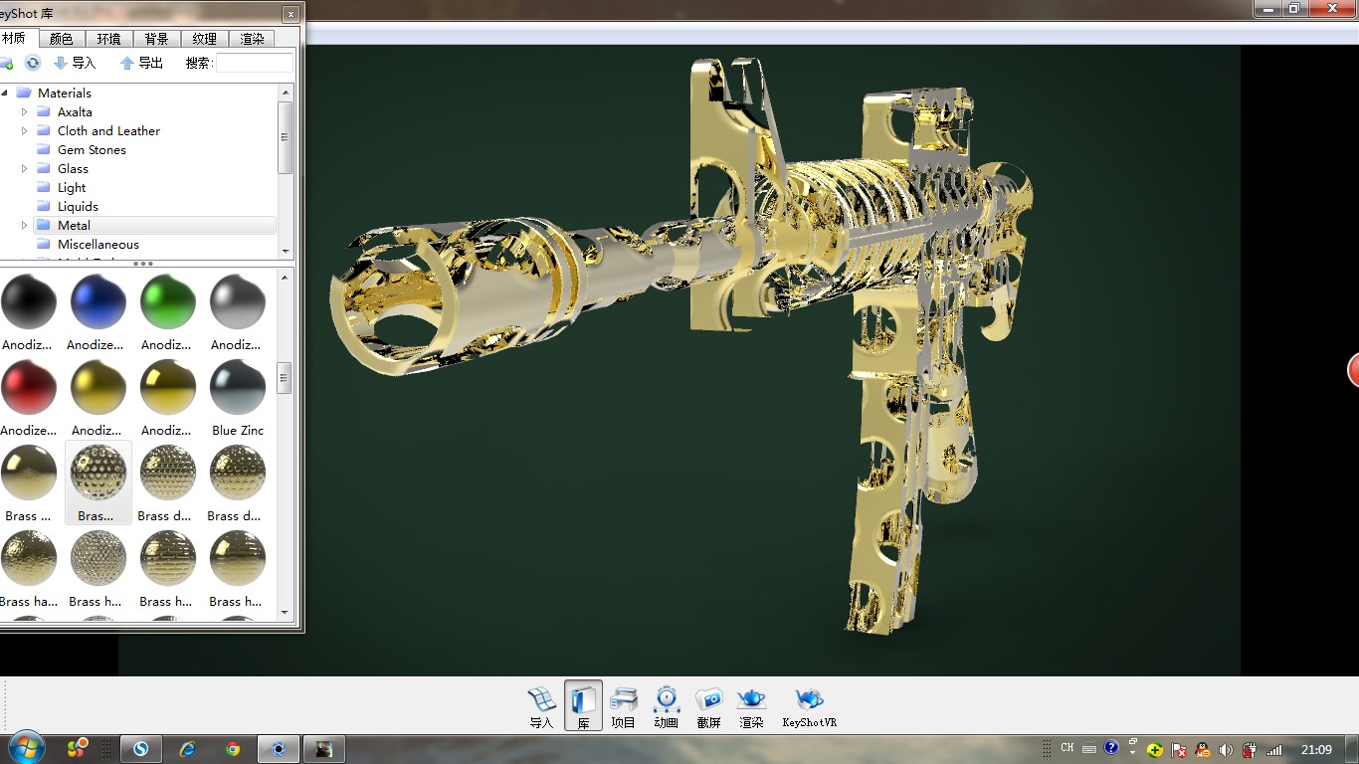Click the folder tree scroll-up arrow
Screen dimensions: 1359x764
pos(286,92)
